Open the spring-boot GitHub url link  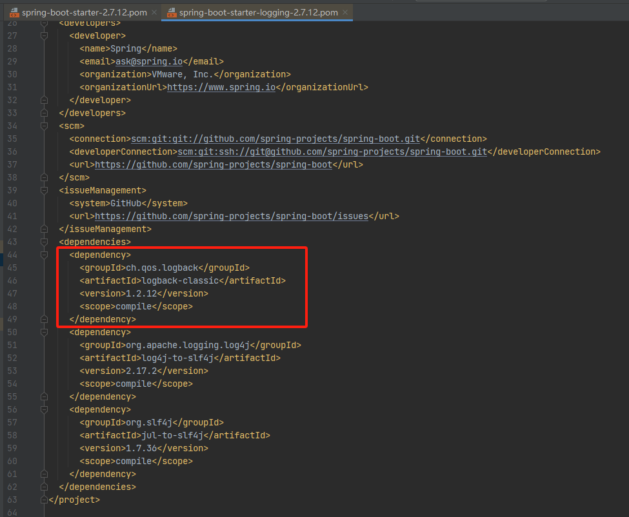pos(214,164)
